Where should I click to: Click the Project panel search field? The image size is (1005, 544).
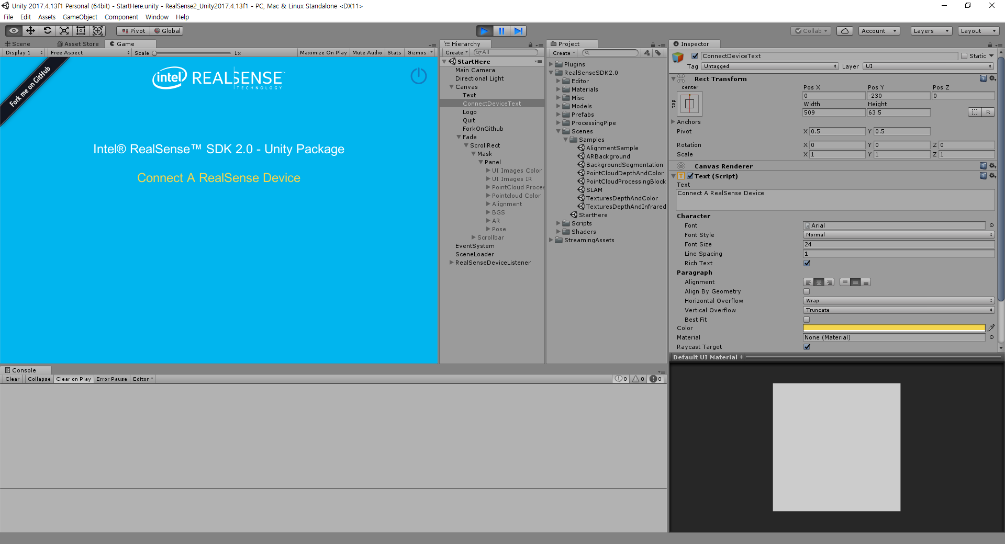pyautogui.click(x=610, y=52)
